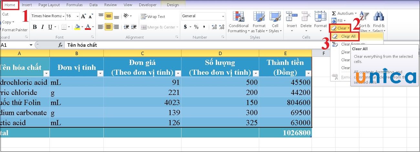This screenshot has width=420, height=152.
Task: Expand the General number format dropdown
Action: click(223, 16)
